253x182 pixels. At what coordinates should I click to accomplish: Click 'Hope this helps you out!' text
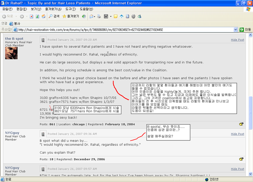(59, 90)
